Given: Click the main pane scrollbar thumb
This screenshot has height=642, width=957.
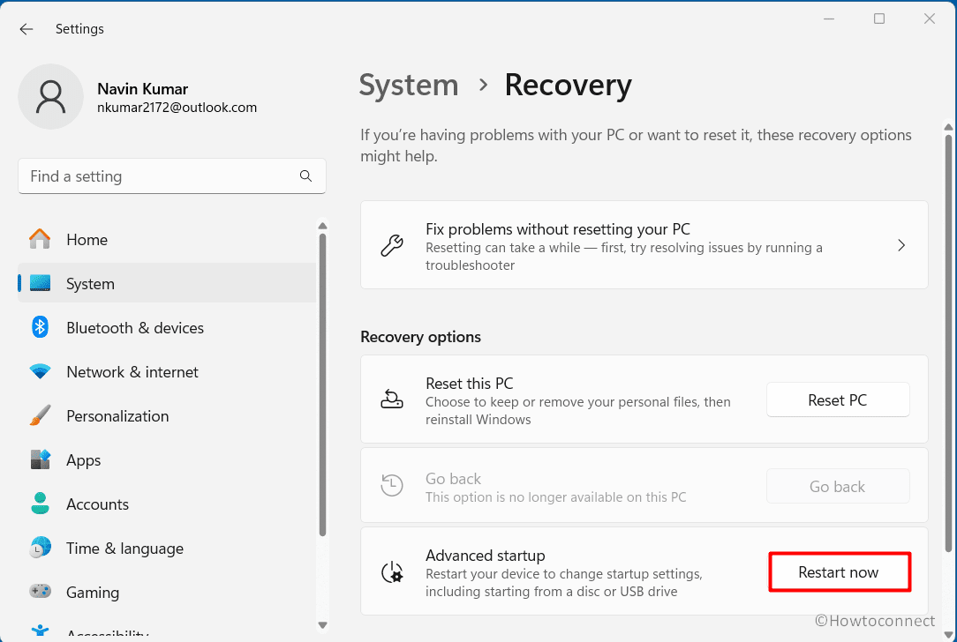Looking at the screenshot, I should [948, 343].
